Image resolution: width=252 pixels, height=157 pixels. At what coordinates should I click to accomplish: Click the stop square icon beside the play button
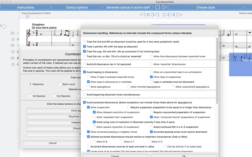(x=157, y=7)
